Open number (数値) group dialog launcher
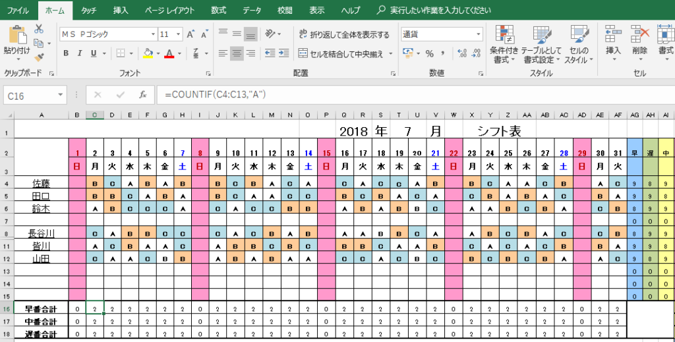Image resolution: width=675 pixels, height=342 pixels. (x=482, y=74)
